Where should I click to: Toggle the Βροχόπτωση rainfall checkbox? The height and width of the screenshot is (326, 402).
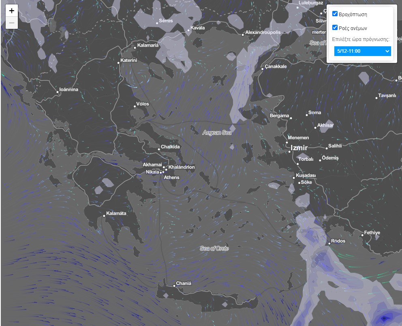tap(335, 14)
